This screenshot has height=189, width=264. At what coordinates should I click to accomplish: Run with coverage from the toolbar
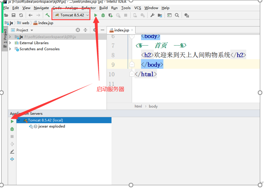tap(110, 15)
